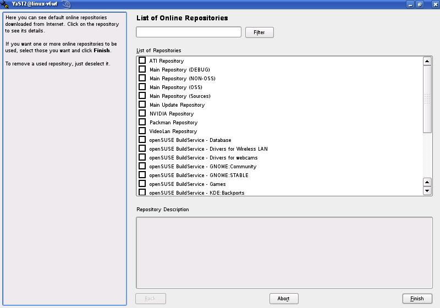The image size is (440, 308).
Task: Enable Main Repository (DEBUG) checkbox
Action: click(142, 69)
